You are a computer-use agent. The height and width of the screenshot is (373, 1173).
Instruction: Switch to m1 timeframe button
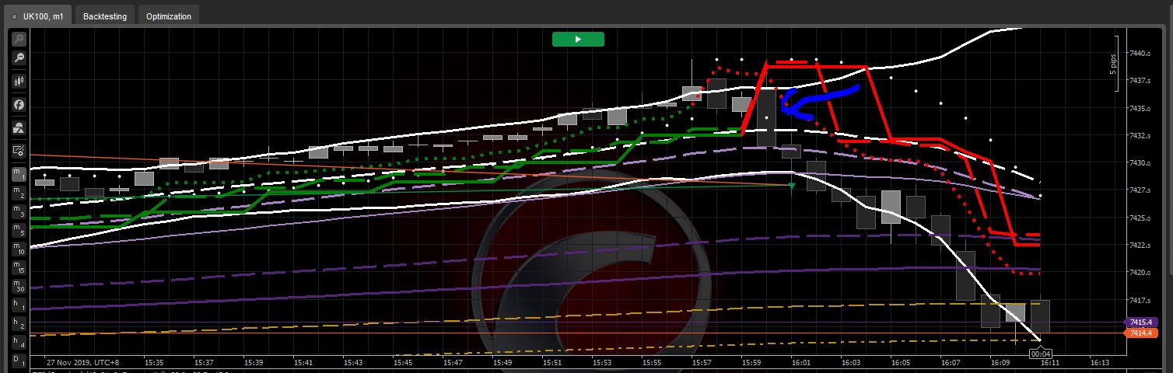(x=19, y=174)
